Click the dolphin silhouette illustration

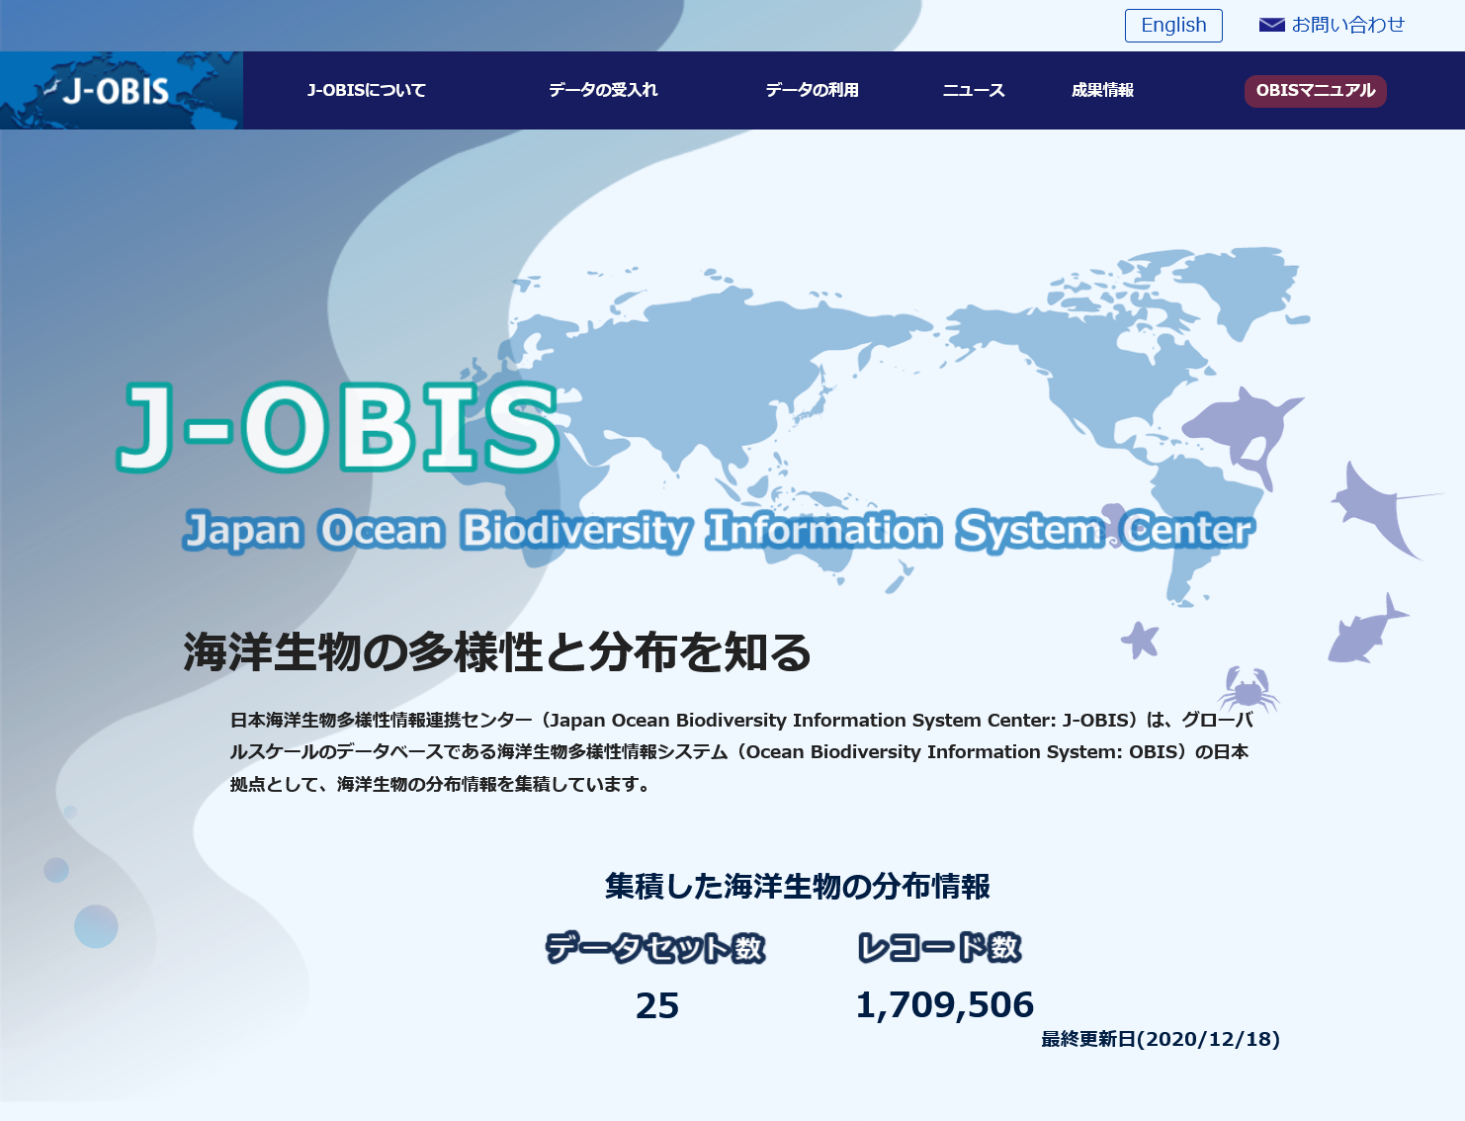[1243, 438]
